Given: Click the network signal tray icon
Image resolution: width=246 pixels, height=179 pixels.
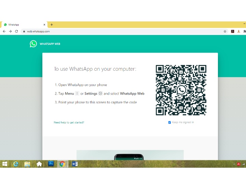Looking at the screenshot, I should pyautogui.click(x=243, y=164).
